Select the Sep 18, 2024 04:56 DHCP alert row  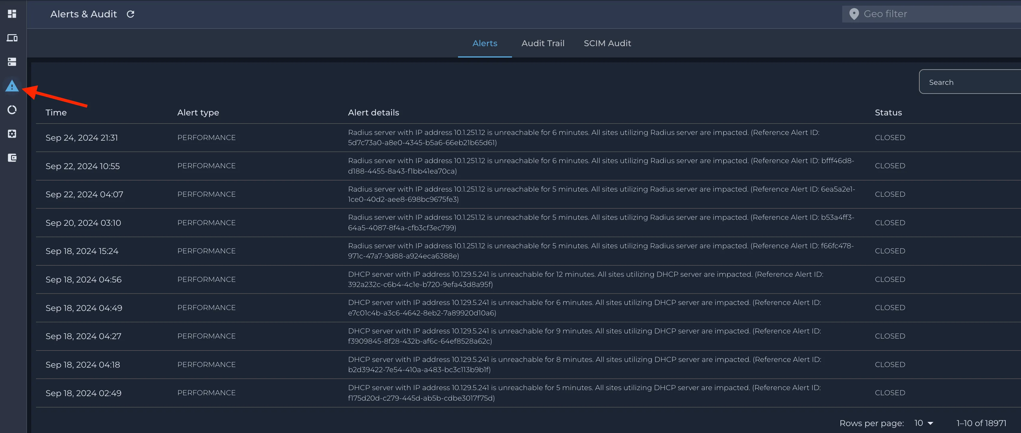(528, 279)
